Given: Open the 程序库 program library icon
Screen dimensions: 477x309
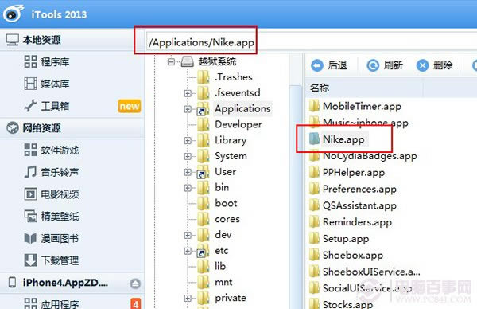Looking at the screenshot, I should tap(30, 61).
